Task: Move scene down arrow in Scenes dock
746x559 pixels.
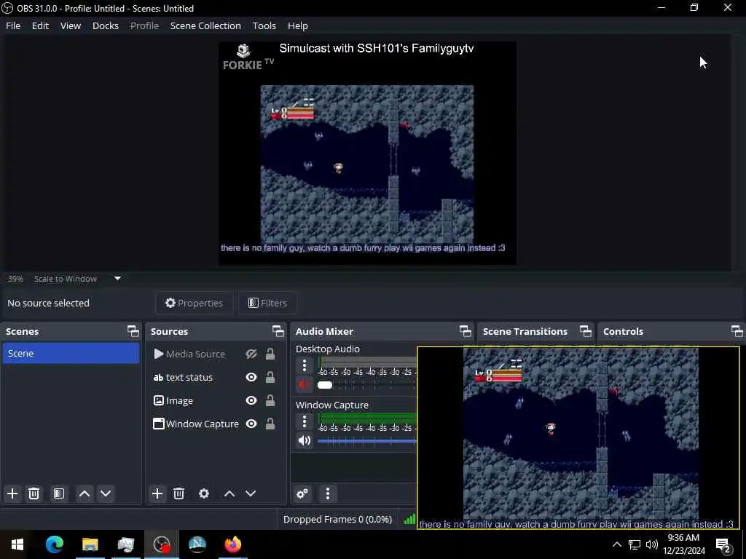Action: [x=106, y=493]
